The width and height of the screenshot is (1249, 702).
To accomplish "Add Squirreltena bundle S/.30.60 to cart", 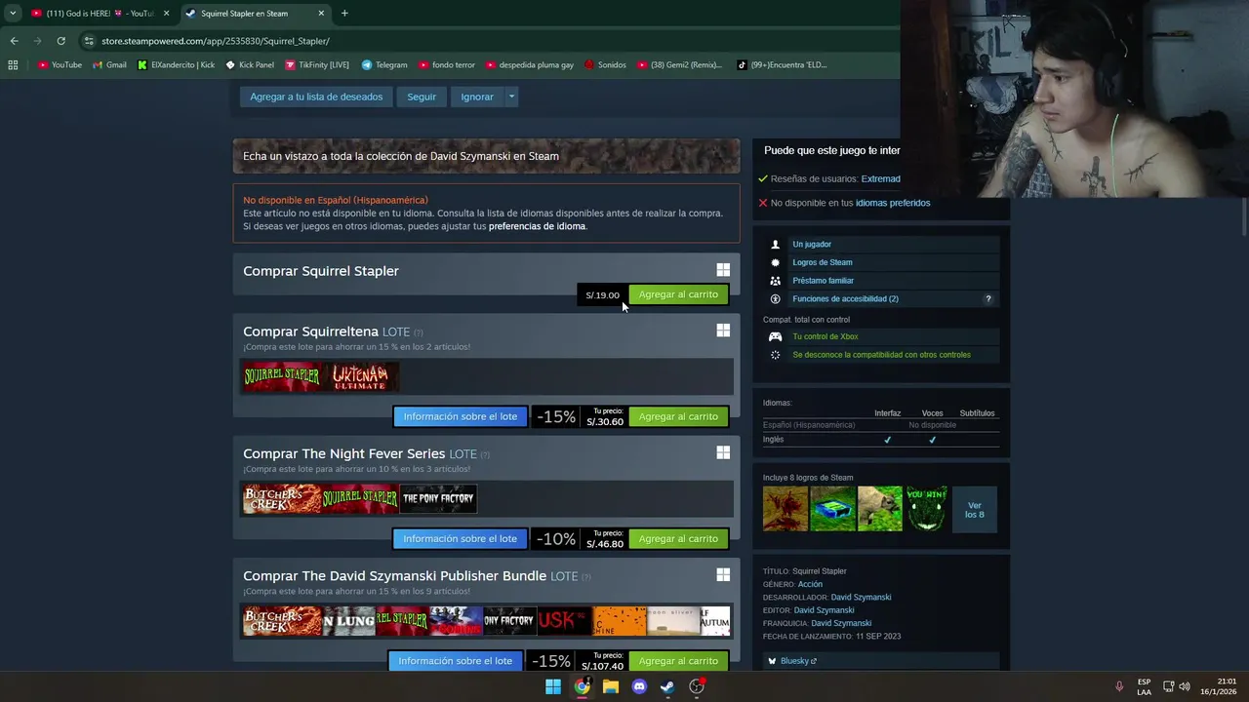I will [x=678, y=416].
